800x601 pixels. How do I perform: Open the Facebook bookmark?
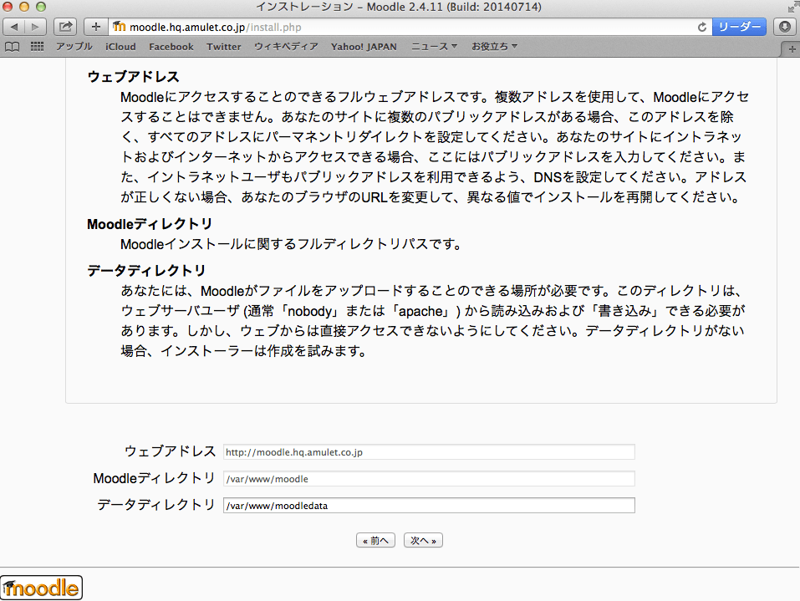(x=171, y=47)
